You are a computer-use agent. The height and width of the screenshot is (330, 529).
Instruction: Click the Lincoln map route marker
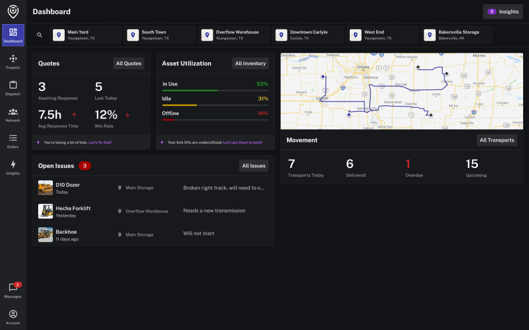[322, 77]
